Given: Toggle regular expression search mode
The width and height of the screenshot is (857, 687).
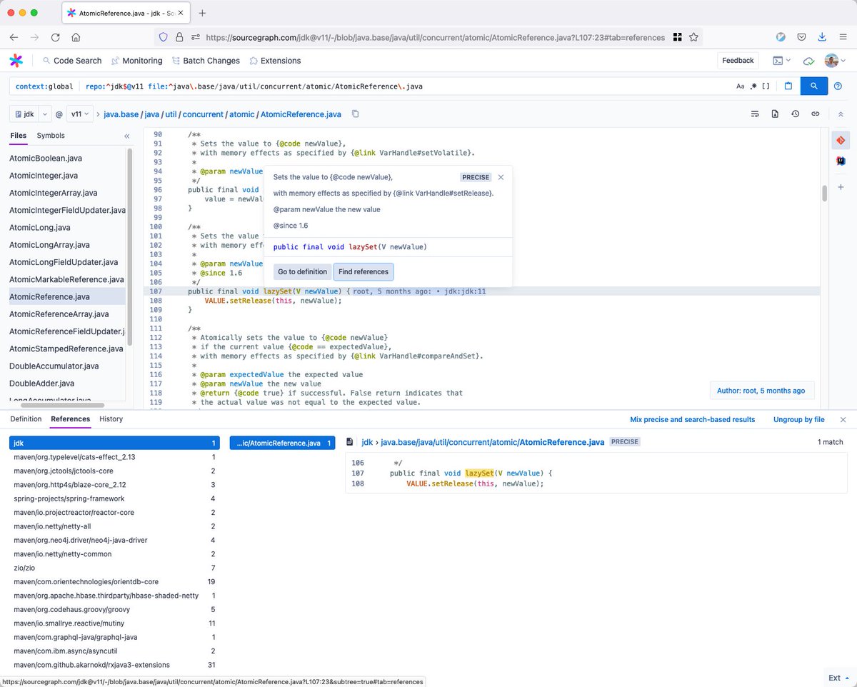Looking at the screenshot, I should click(755, 86).
